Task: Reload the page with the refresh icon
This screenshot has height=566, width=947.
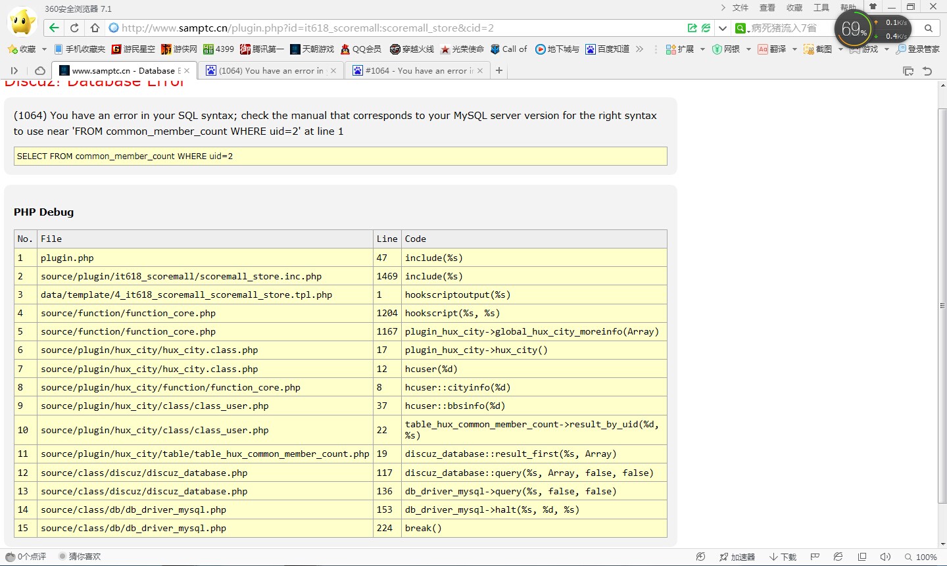Action: point(74,28)
